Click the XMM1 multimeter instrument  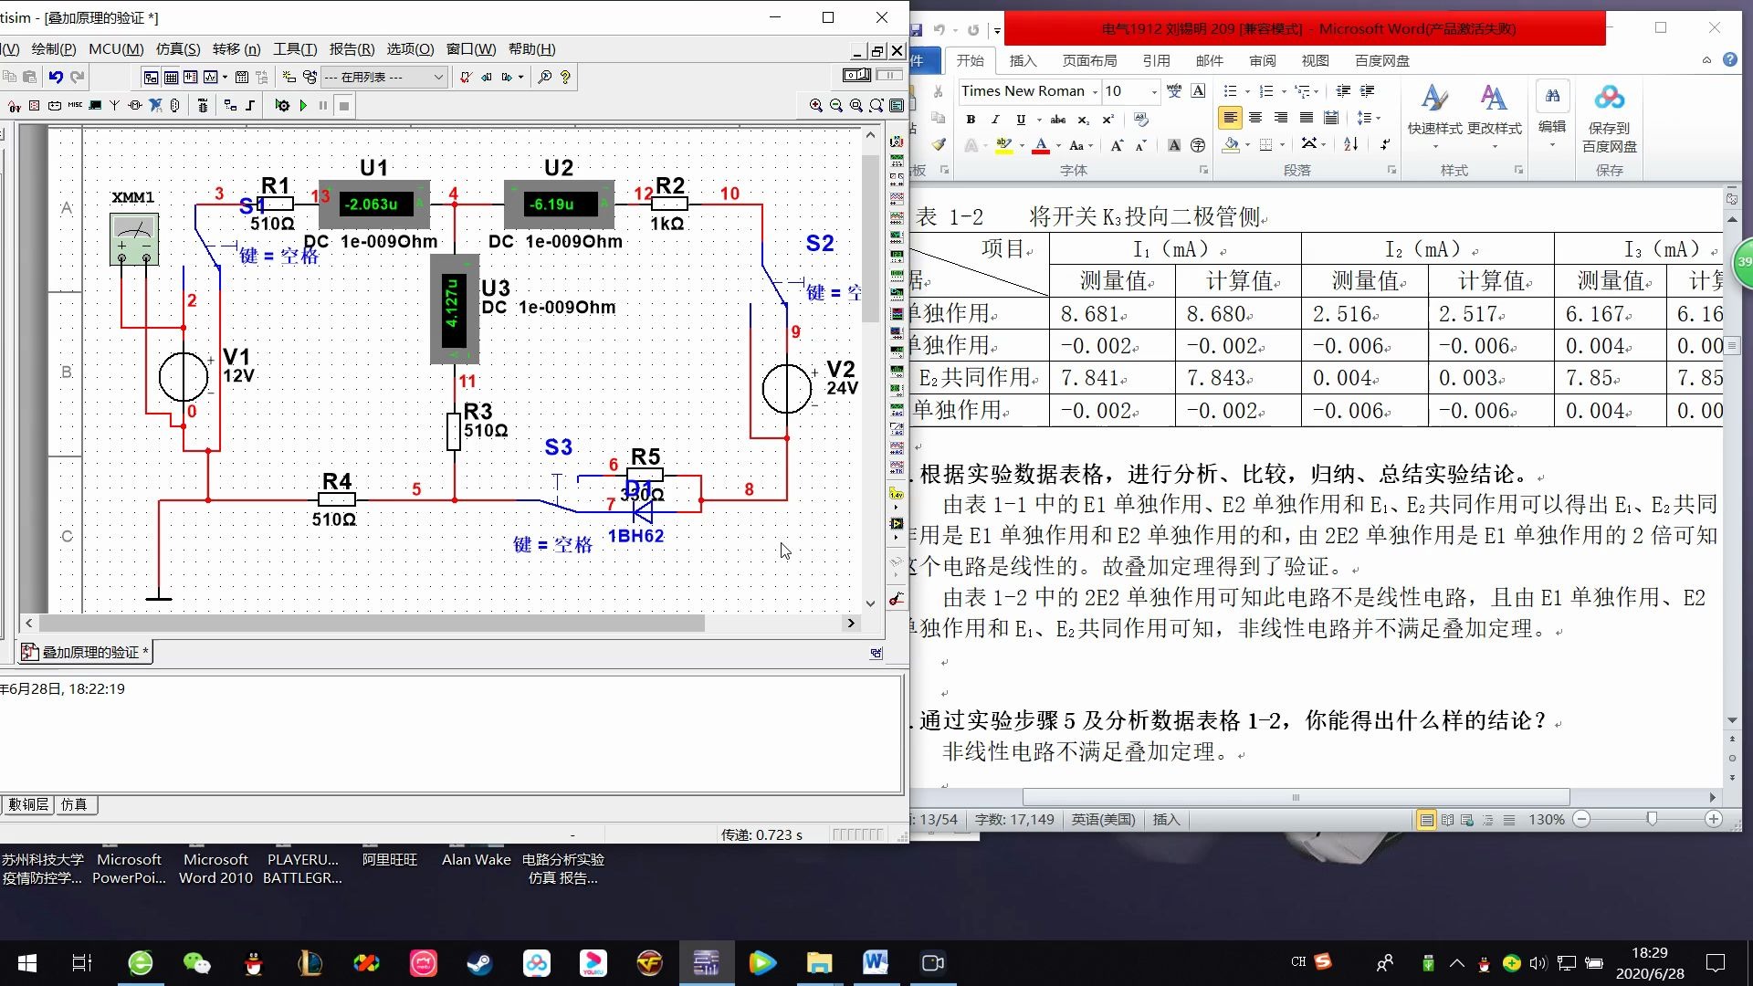coord(134,239)
